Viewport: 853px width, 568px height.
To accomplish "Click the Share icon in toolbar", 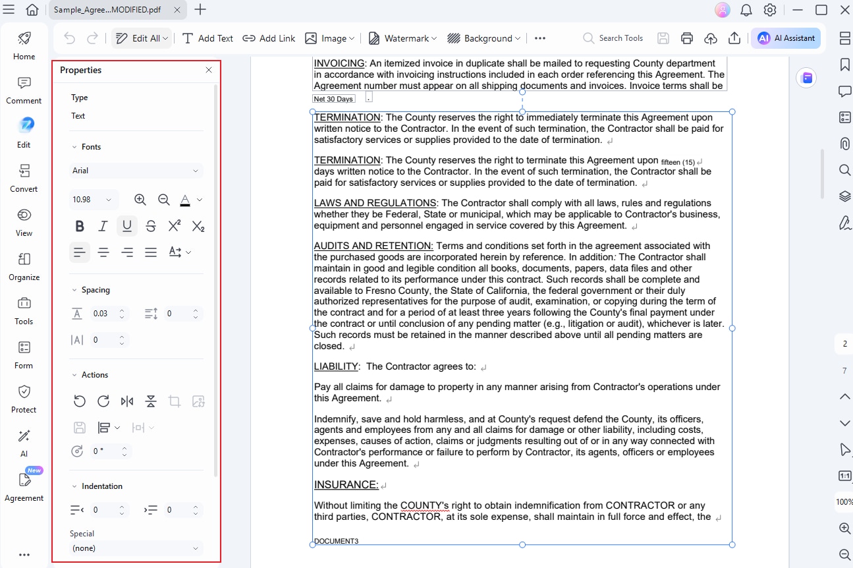I will point(734,38).
